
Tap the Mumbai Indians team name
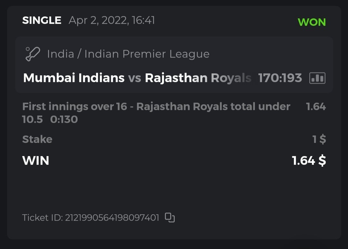pos(74,78)
